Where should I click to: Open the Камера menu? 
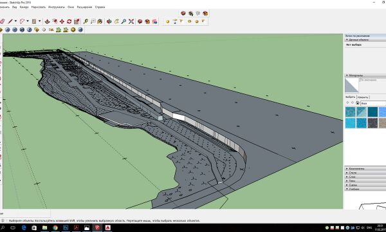click(x=24, y=7)
